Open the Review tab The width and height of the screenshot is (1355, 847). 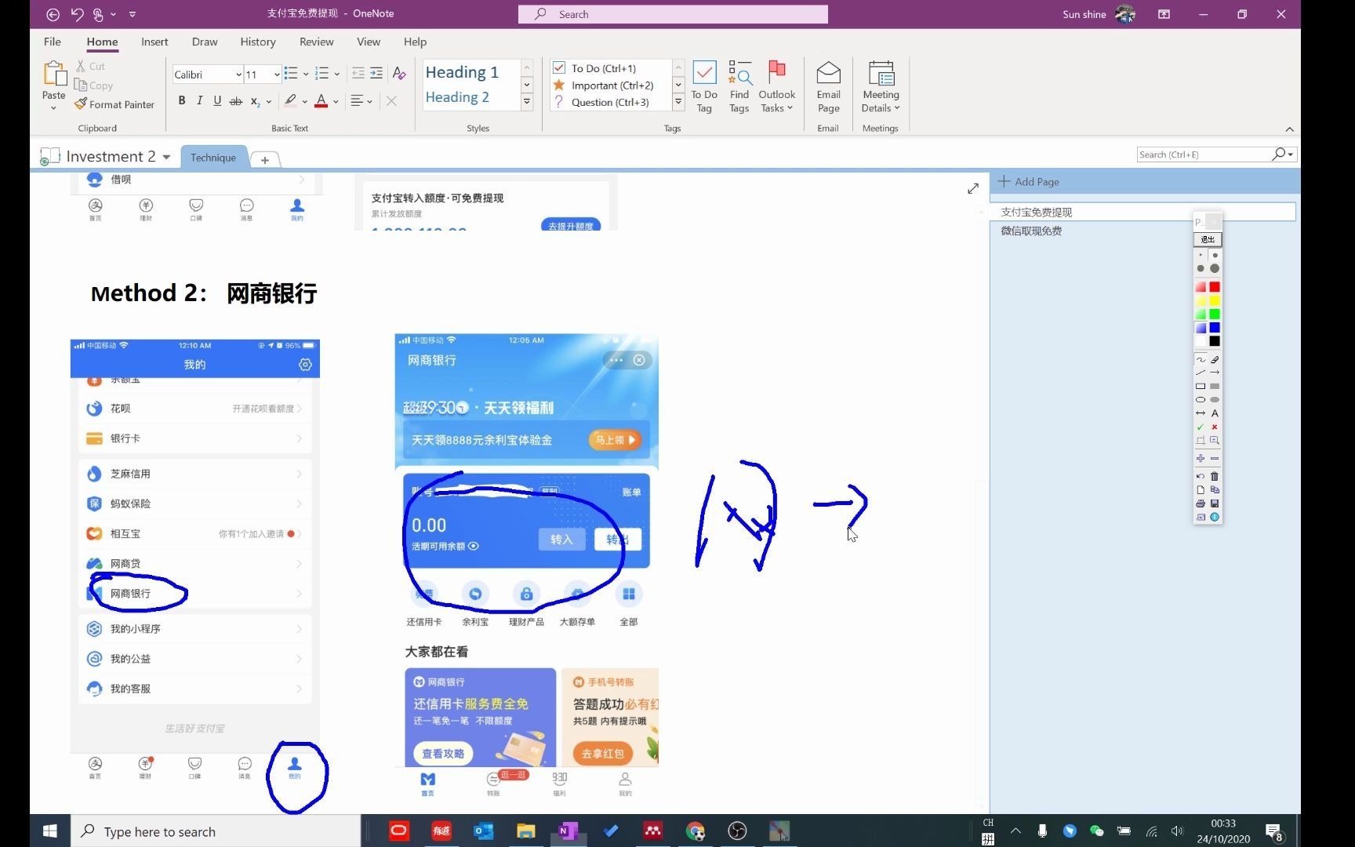(316, 42)
